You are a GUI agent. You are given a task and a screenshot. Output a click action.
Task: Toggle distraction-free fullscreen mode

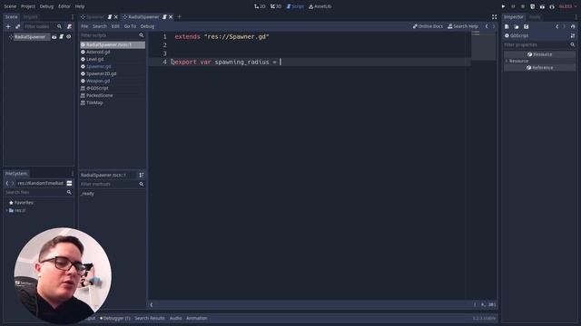click(494, 17)
